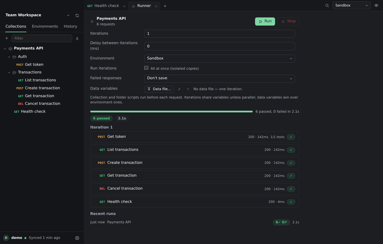Viewport: 383px width, 244px height.
Task: Toggle the eye icon beside the Sandbox selector
Action: coord(376,6)
